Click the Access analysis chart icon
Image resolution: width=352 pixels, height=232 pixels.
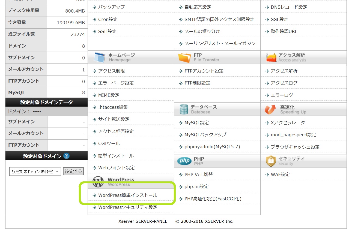[x=271, y=57]
